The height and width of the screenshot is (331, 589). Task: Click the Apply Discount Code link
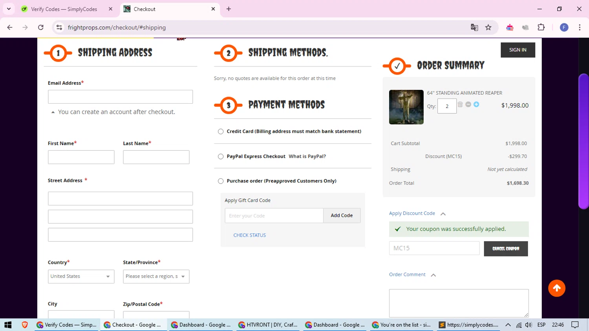click(412, 213)
